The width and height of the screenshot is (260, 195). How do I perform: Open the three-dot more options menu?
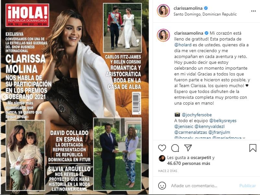[254, 11]
